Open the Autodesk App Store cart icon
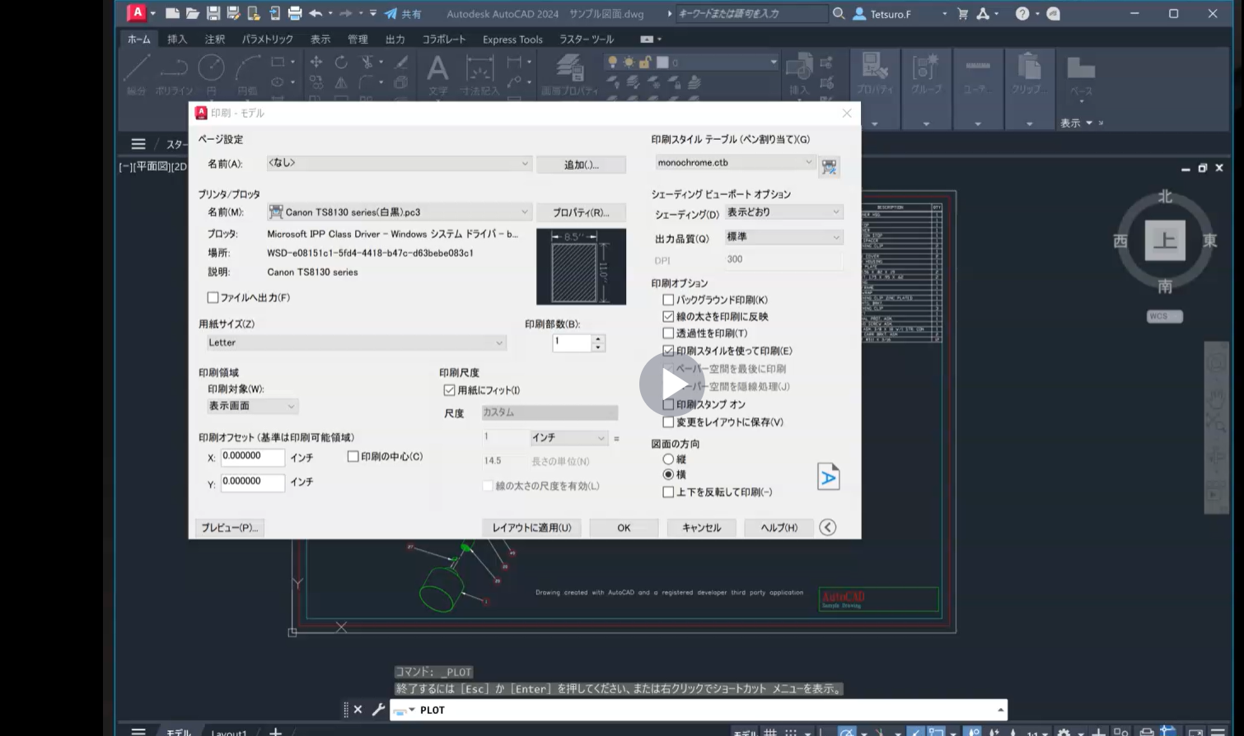The image size is (1244, 736). (x=962, y=13)
